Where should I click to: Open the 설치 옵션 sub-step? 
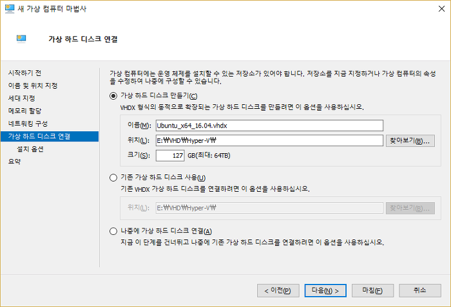click(30, 149)
